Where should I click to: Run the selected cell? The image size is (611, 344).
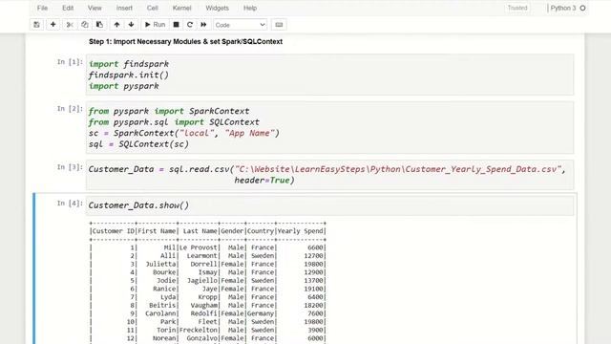click(x=155, y=25)
